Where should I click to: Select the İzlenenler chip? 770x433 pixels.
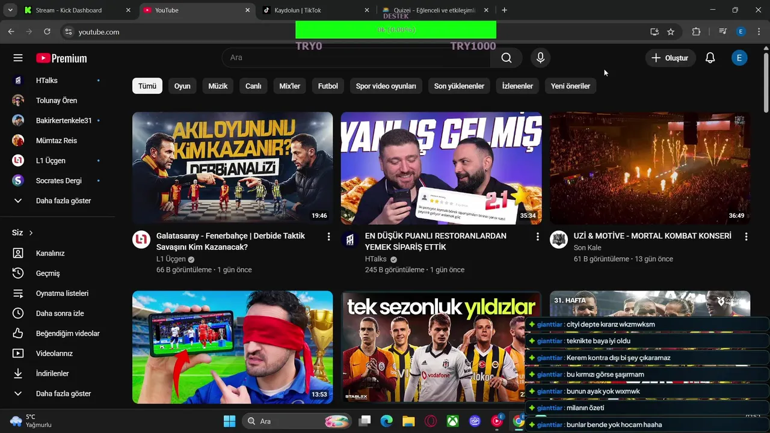(x=517, y=86)
